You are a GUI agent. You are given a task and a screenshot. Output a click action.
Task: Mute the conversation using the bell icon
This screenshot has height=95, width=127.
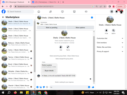pyautogui.click(x=106, y=30)
